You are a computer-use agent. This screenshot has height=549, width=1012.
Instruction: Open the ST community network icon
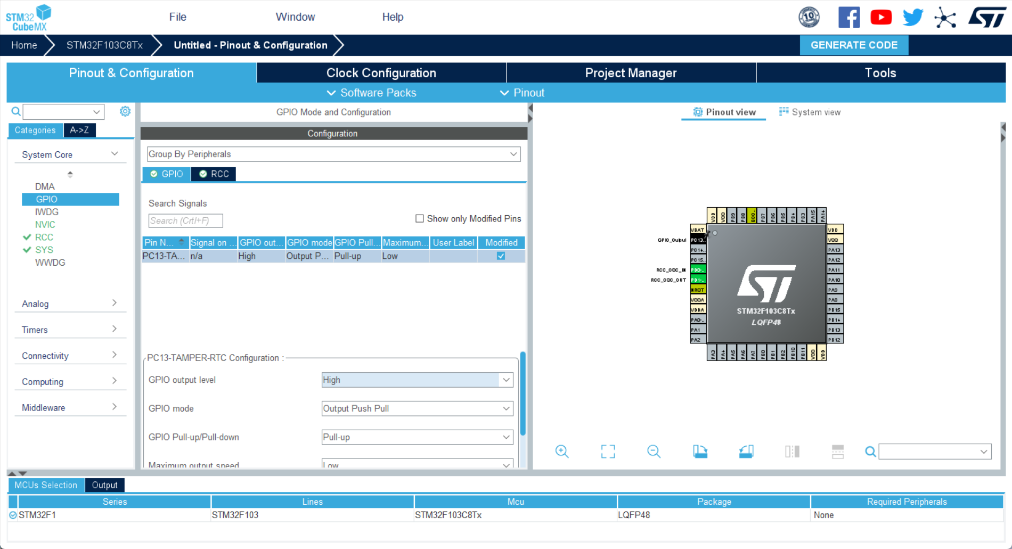(x=945, y=17)
